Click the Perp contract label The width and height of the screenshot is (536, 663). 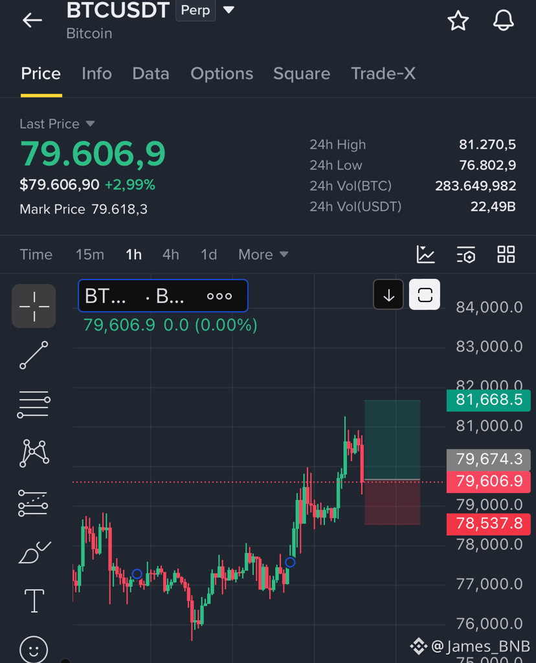point(195,10)
